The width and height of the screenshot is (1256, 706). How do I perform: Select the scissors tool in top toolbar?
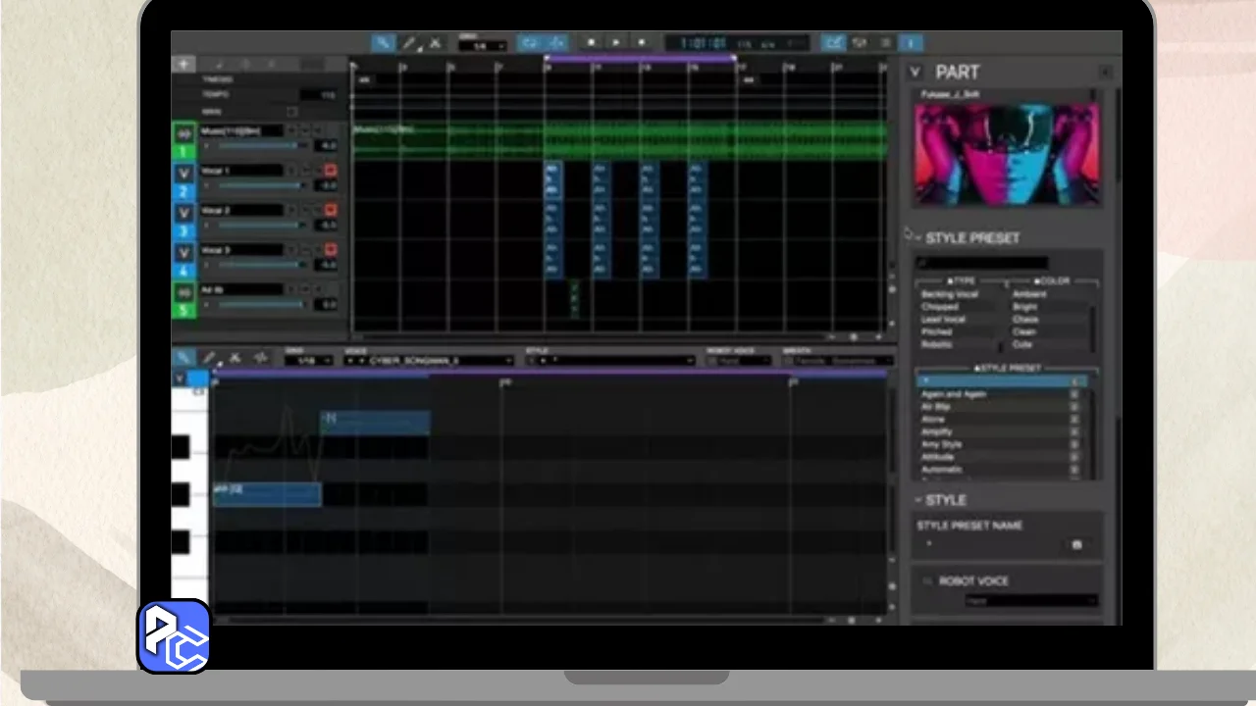436,43
